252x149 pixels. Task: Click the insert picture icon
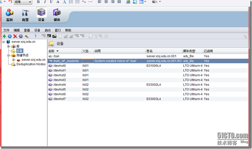(x=135, y=2)
